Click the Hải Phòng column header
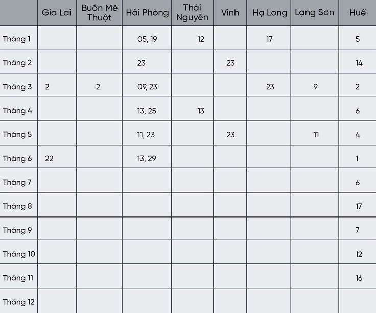Image resolution: width=376 pixels, height=313 pixels. point(147,12)
